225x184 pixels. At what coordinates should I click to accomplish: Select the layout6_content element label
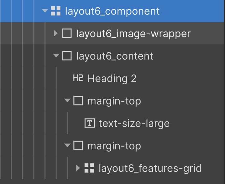(115, 56)
